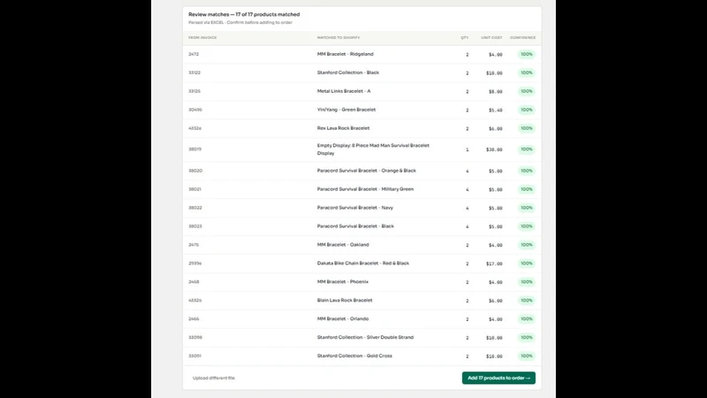Click the FROM INVOICE column header
Image resolution: width=707 pixels, height=398 pixels.
[202, 37]
